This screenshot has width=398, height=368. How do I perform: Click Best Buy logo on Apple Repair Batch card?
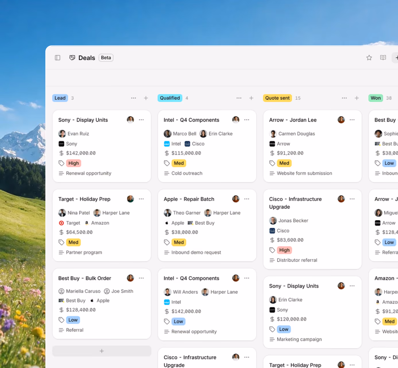[190, 223]
